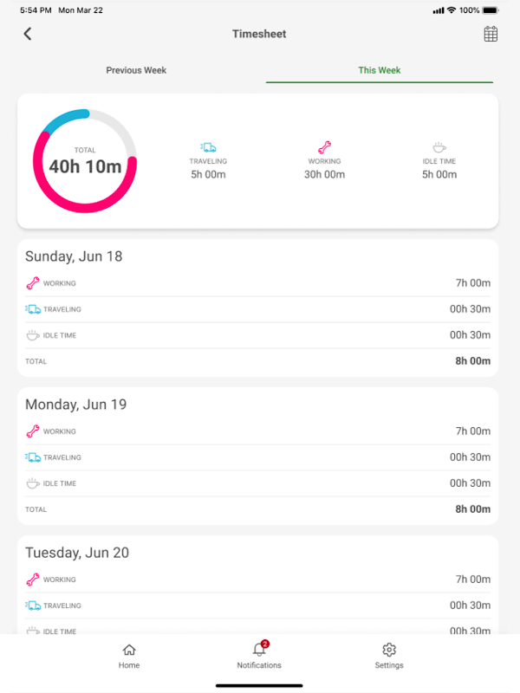Viewport: 520px width, 693px height.
Task: Select Monday working 7h 00m row
Action: coord(257,431)
